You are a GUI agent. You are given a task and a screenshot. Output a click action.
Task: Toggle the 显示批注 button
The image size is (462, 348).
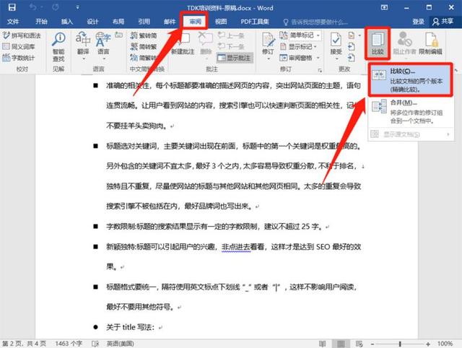coord(235,58)
